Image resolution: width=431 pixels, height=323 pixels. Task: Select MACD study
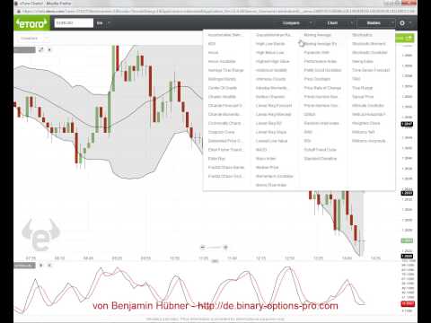pyautogui.click(x=261, y=150)
